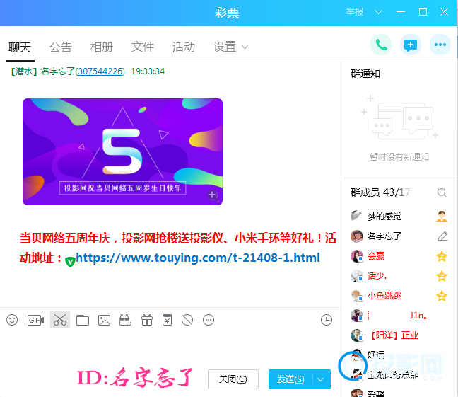The height and width of the screenshot is (397, 458).
Task: Click the sunglasses face toolbar icon
Action: coord(125,320)
